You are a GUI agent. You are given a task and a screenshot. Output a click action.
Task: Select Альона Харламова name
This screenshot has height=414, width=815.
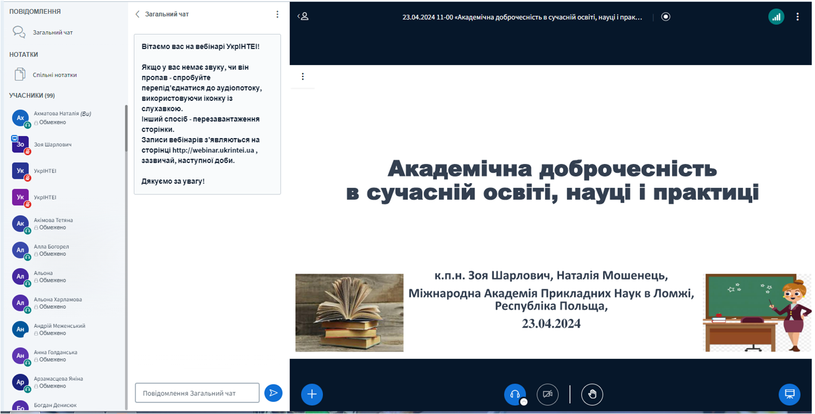click(58, 299)
